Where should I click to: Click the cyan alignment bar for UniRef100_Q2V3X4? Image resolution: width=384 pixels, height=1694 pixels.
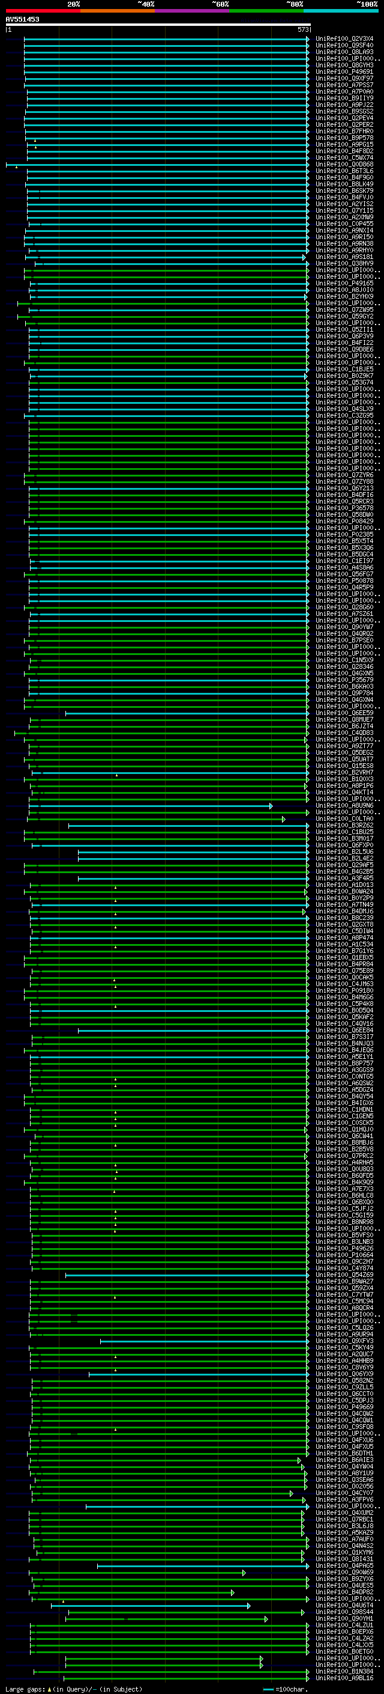(x=167, y=39)
